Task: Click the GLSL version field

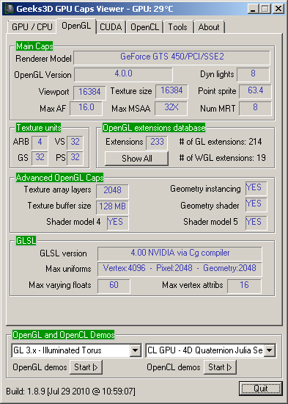Action: [x=180, y=254]
